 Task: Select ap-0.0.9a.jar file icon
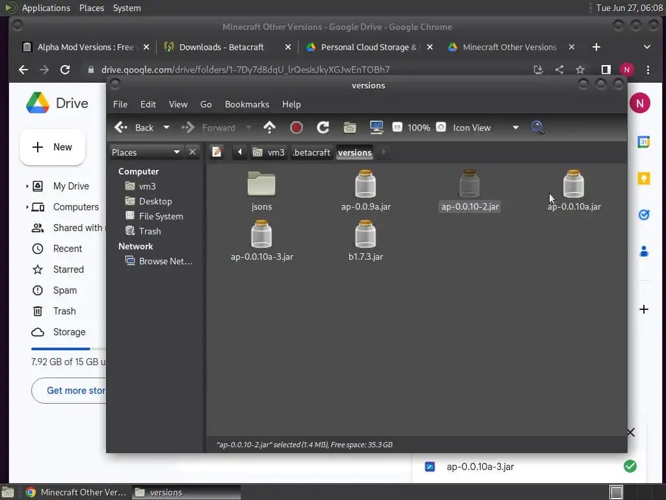pos(366,184)
